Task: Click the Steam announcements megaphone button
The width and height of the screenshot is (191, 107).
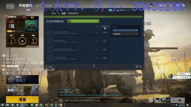Action: [x=110, y=10]
